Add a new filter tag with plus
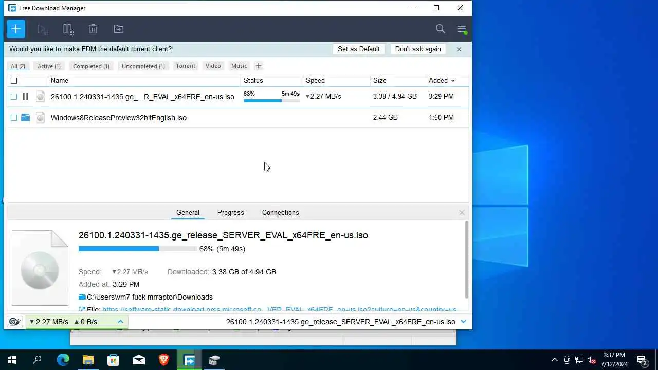Viewport: 658px width, 370px height. (x=259, y=66)
